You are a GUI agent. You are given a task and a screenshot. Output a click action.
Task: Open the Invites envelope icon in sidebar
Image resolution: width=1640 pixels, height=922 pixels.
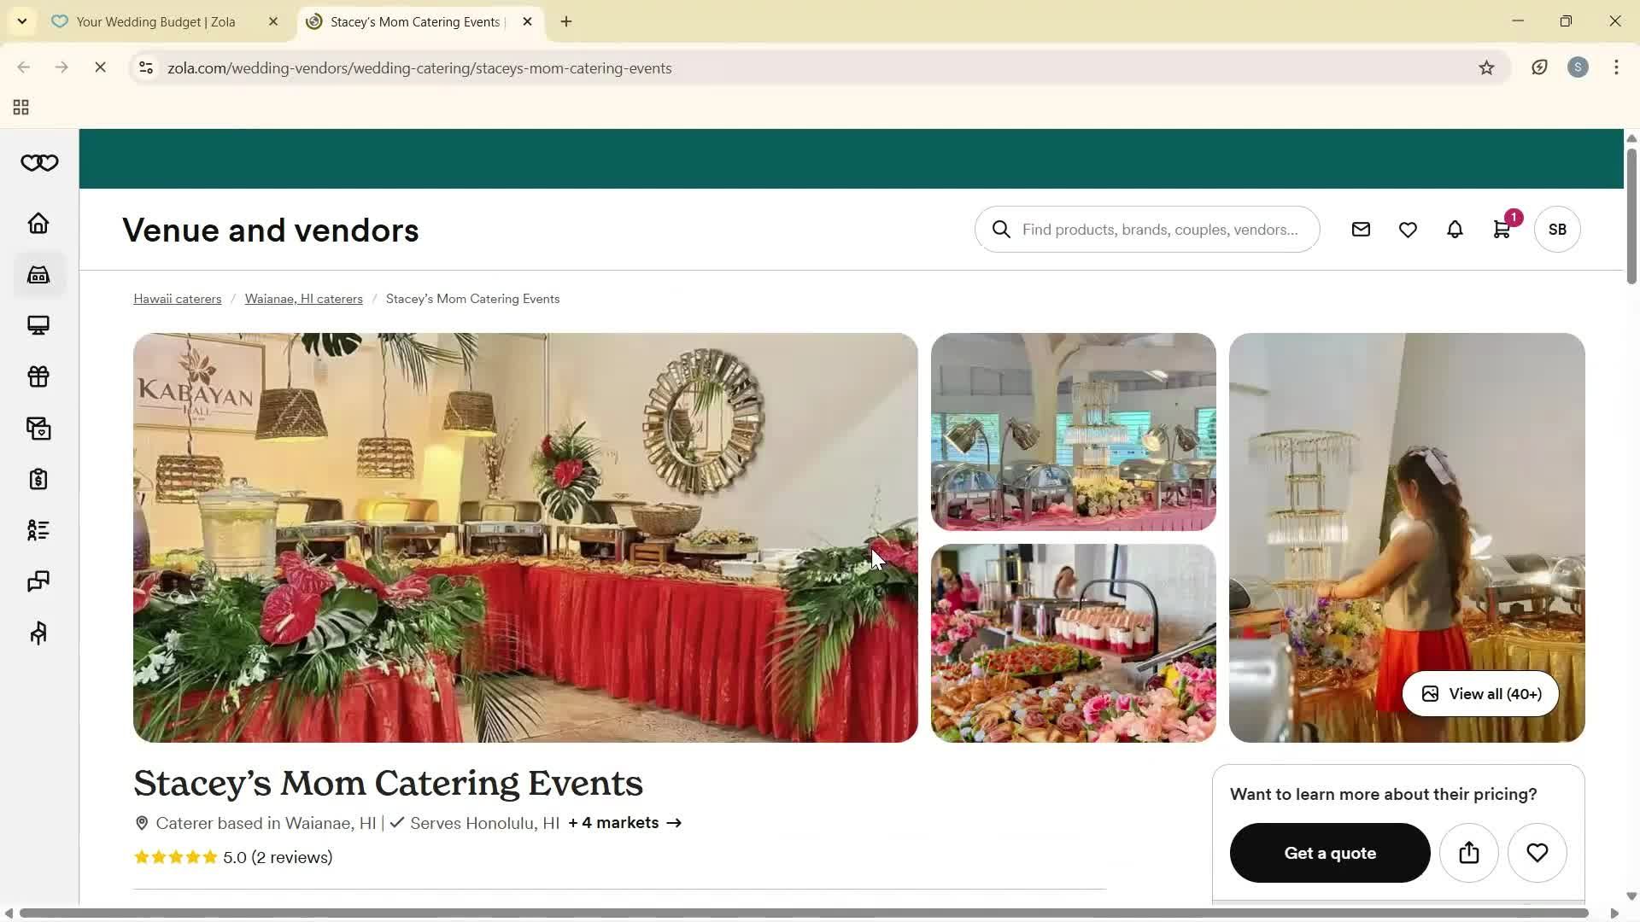coord(38,428)
